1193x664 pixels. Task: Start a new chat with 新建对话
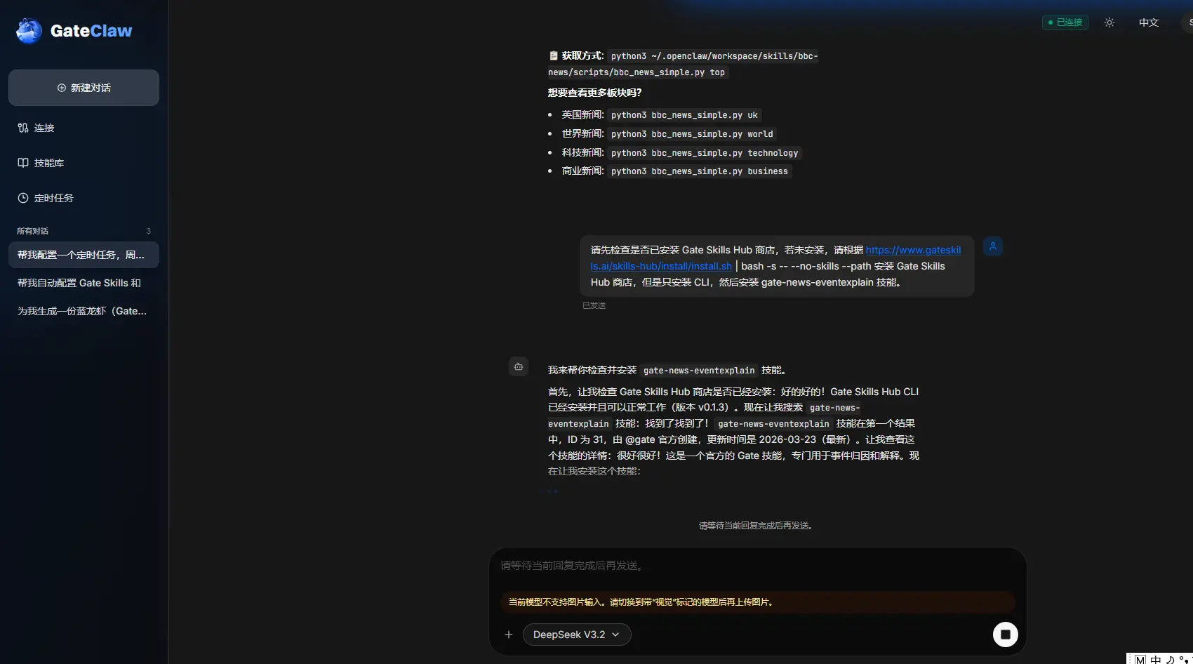point(84,88)
